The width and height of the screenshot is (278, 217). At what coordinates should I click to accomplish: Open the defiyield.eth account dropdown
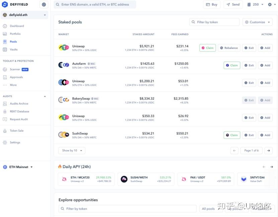tap(24, 15)
